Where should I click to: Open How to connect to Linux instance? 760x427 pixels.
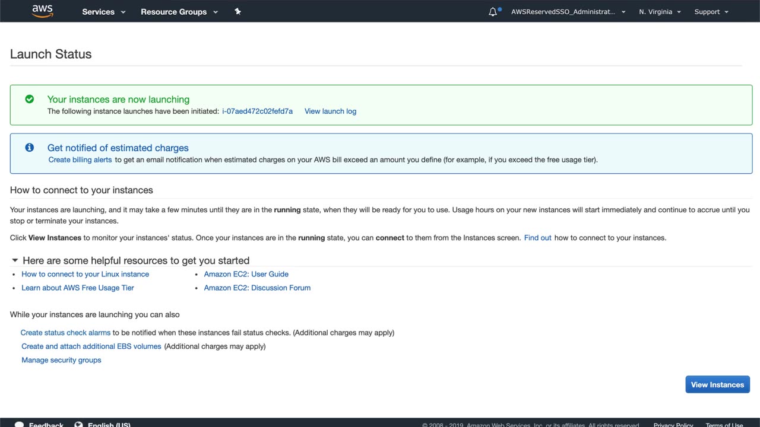point(85,274)
